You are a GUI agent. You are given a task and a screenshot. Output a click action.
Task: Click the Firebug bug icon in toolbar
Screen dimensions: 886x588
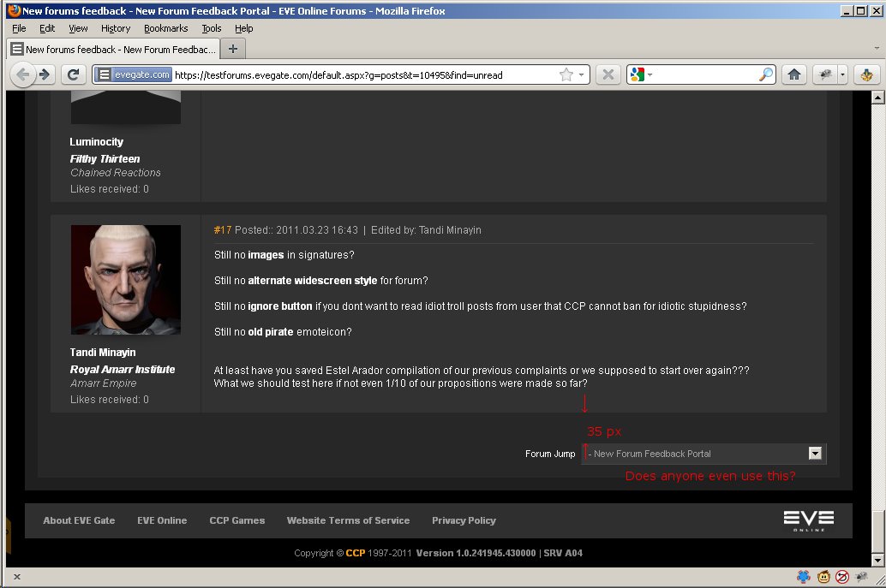825,74
